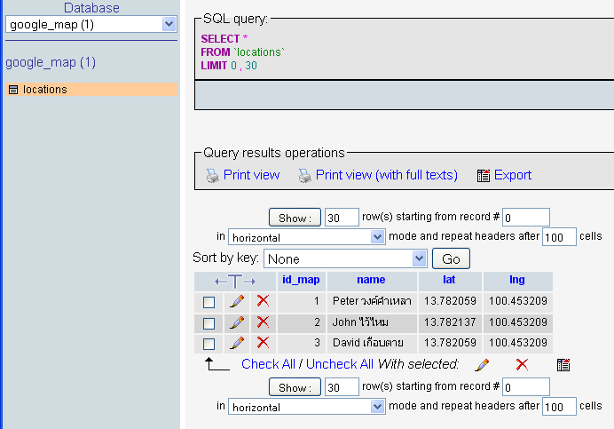Click the export icon beside With selected
614x429 pixels.
pos(563,364)
